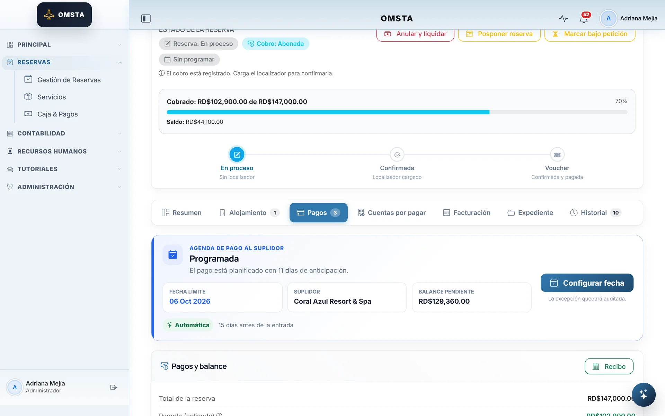Click the Principal dashboard icon

point(10,44)
